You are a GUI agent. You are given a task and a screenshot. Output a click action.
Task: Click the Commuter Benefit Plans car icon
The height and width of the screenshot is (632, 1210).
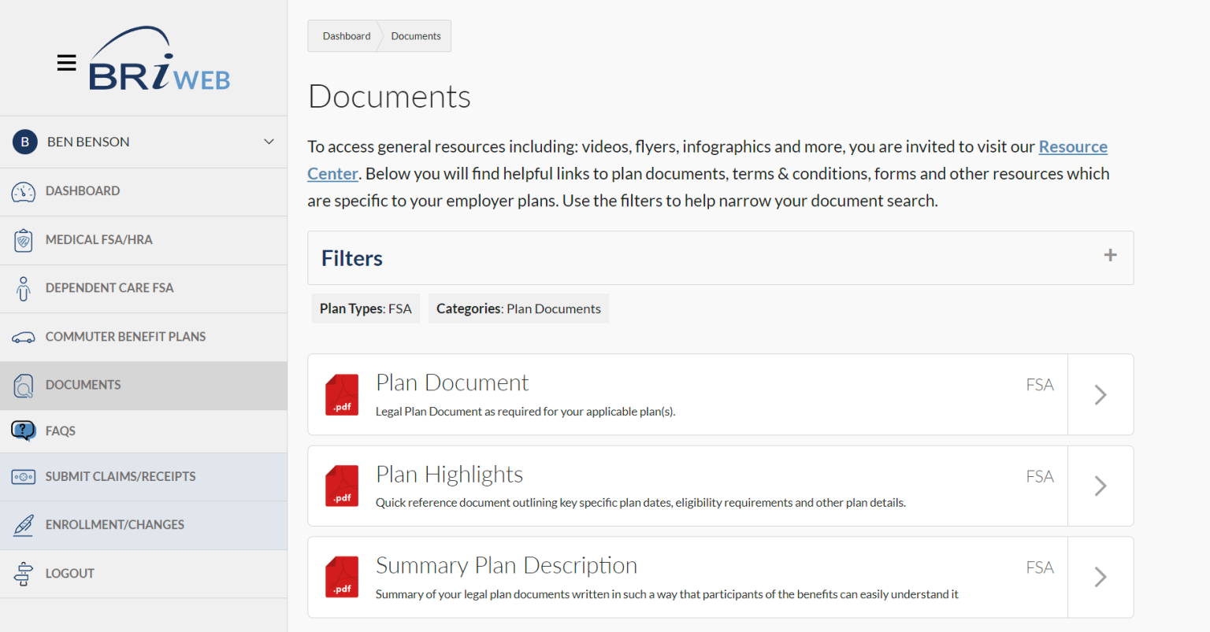[24, 336]
